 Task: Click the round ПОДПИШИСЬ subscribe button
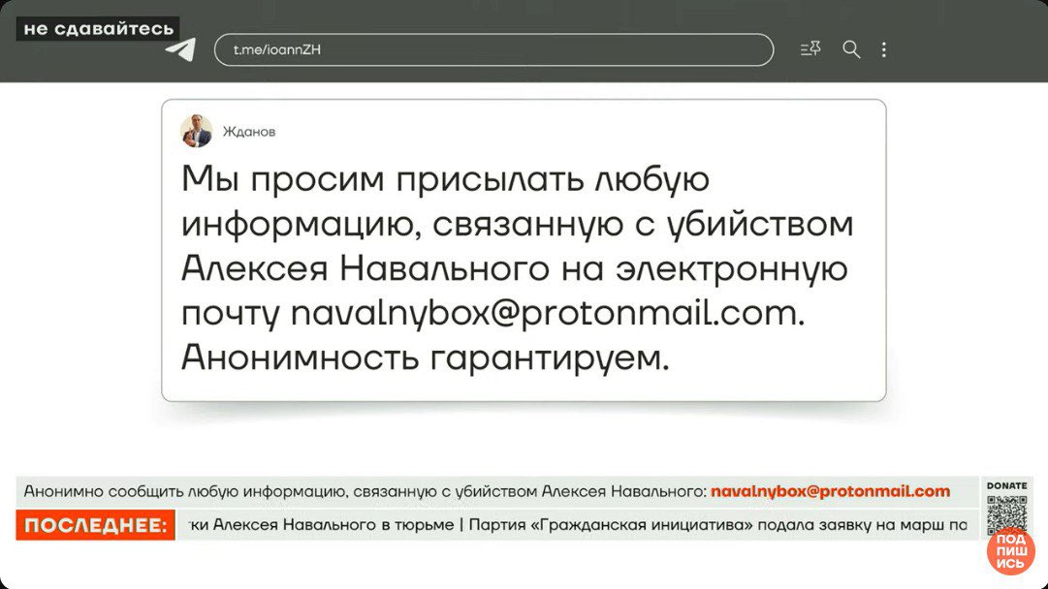(x=1010, y=551)
